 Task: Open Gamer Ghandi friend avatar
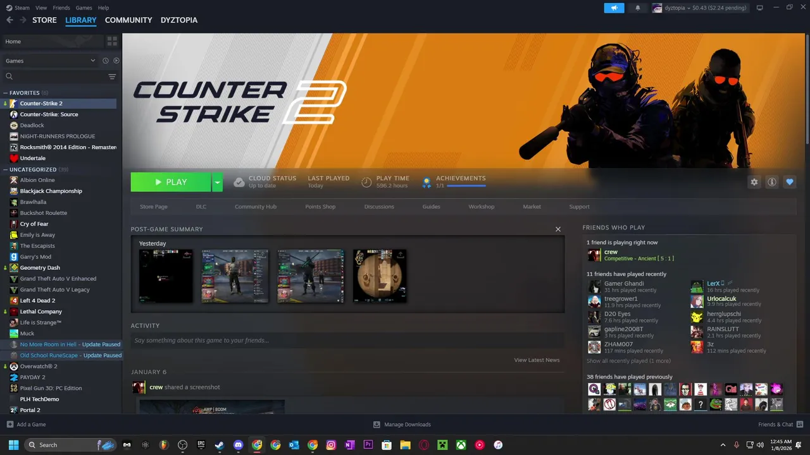594,286
